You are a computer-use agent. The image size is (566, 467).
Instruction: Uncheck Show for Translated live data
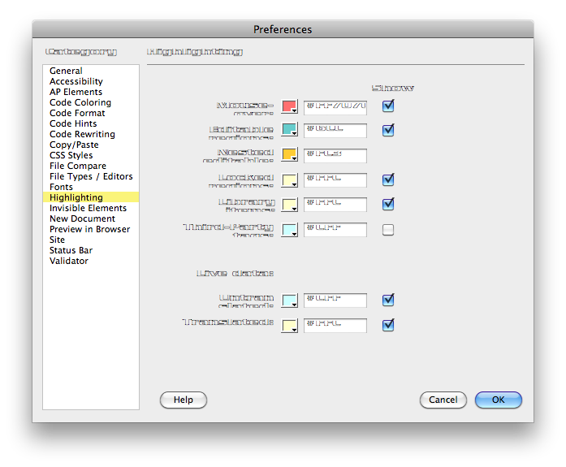click(388, 325)
